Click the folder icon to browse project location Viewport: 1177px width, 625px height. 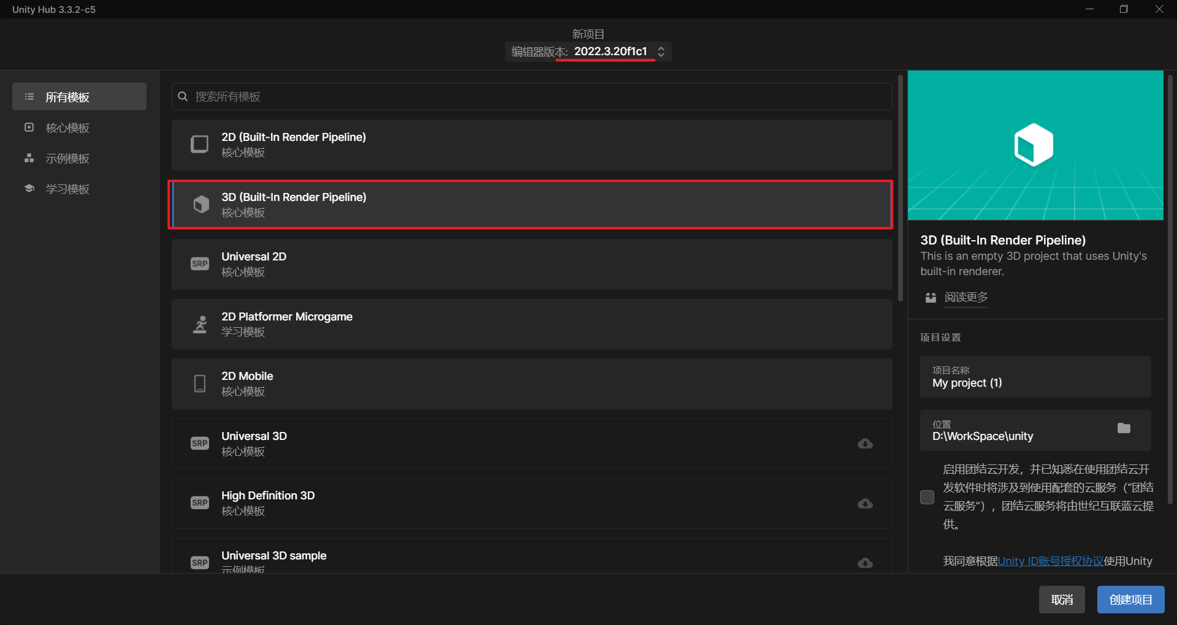pyautogui.click(x=1124, y=428)
